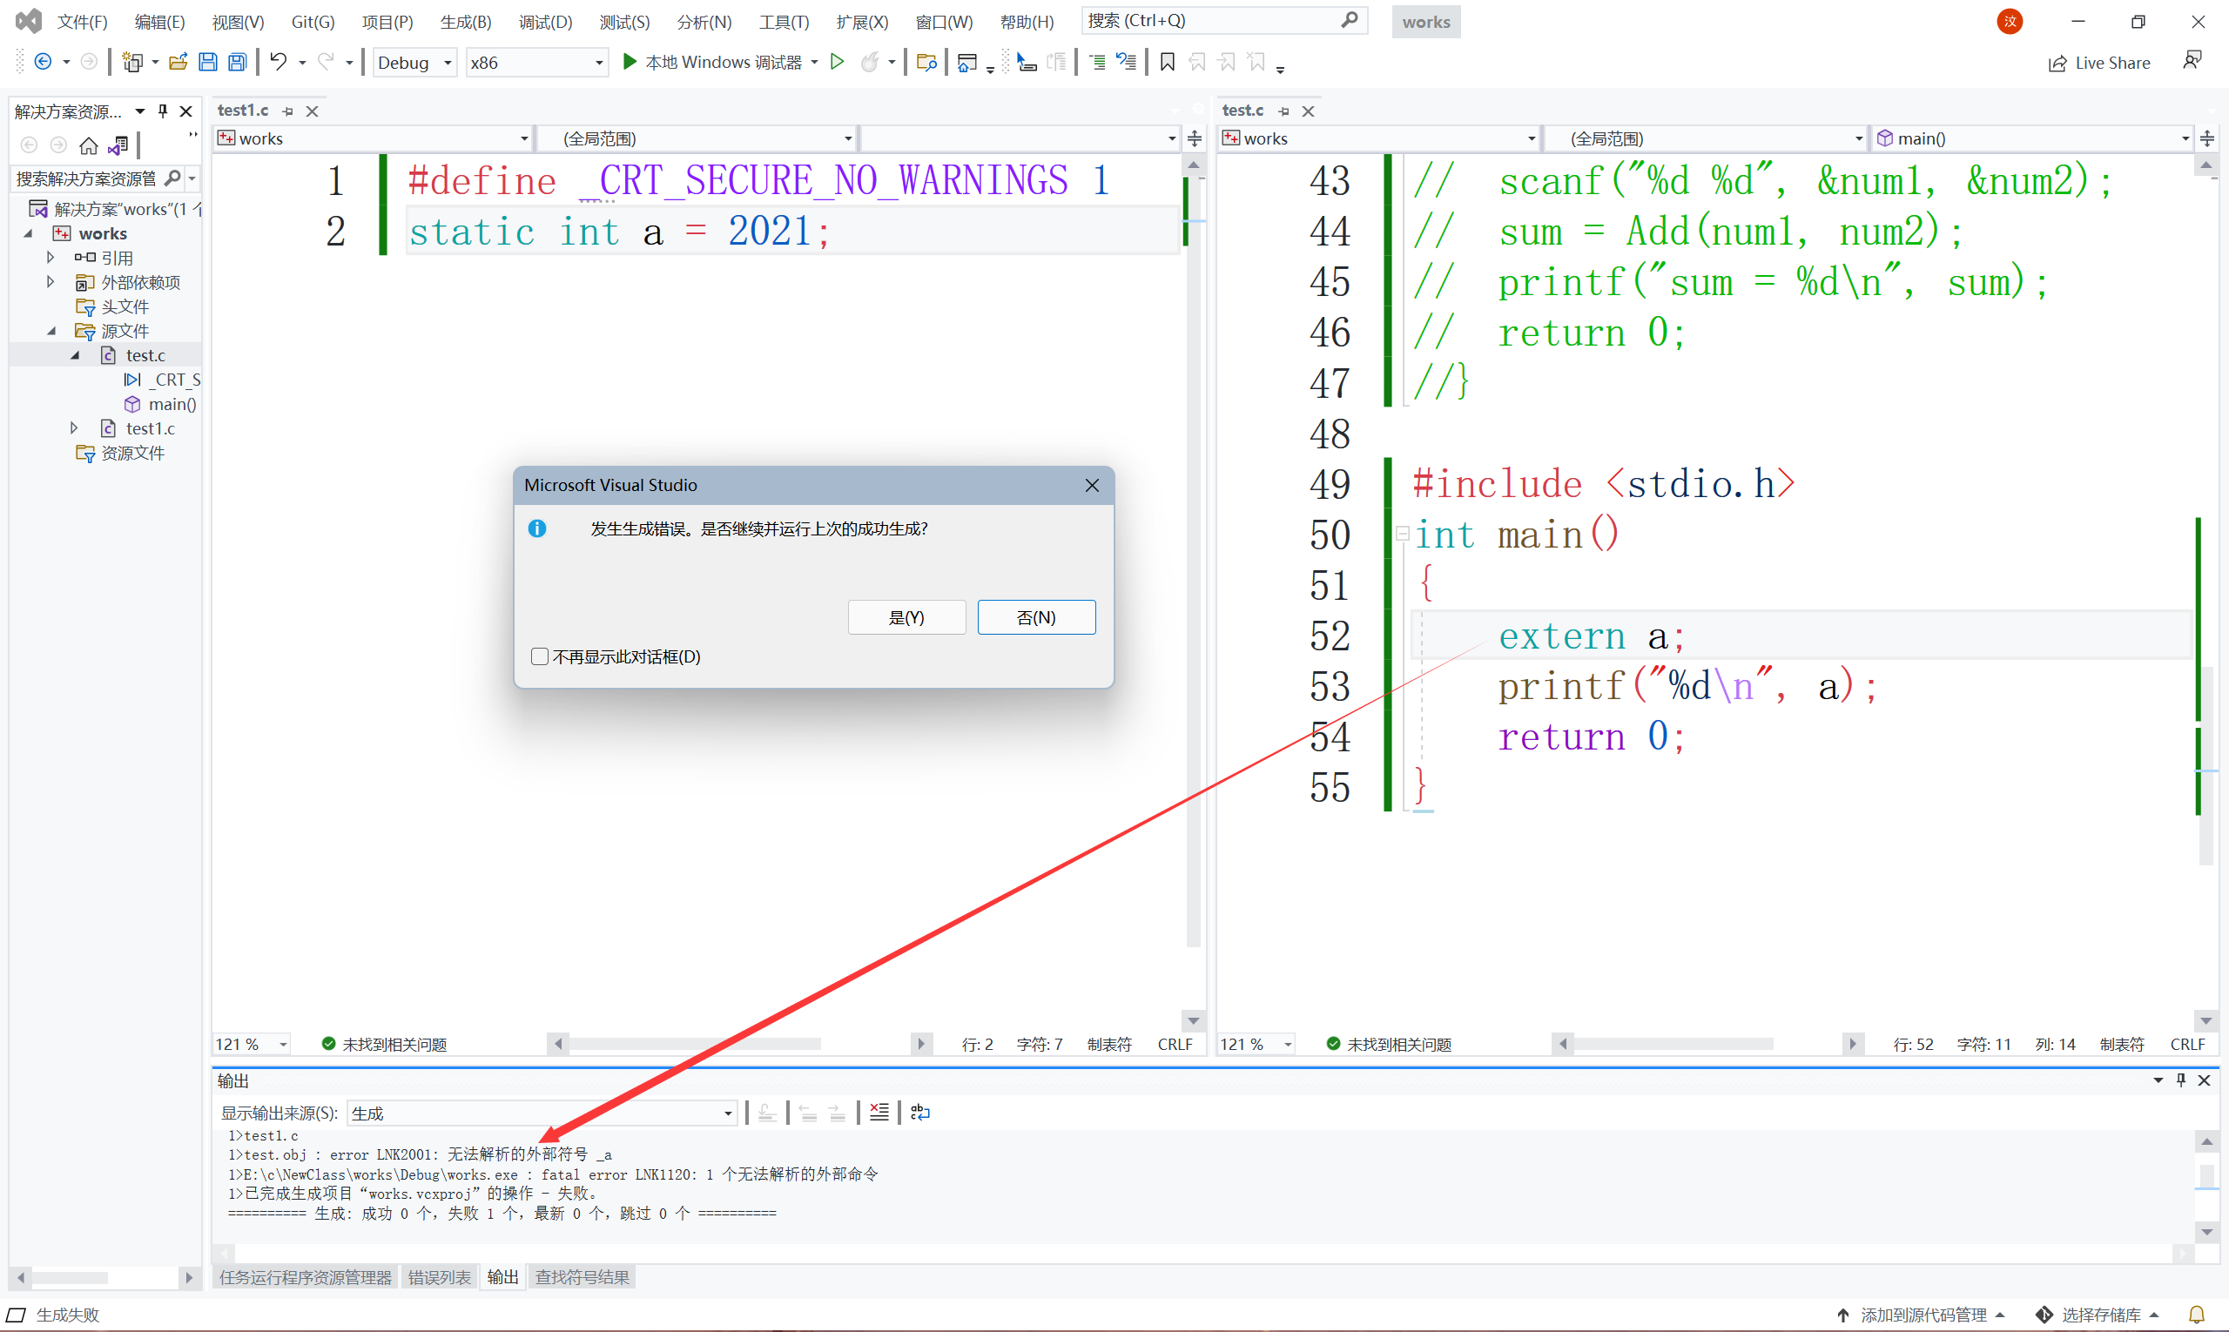2229x1332 pixels.
Task: Switch to 错误列表 tab
Action: 439,1277
